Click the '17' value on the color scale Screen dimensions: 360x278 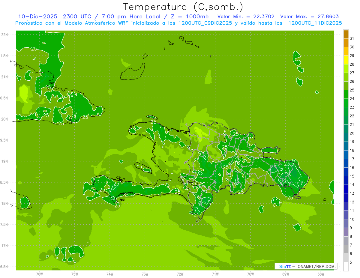point(352,159)
